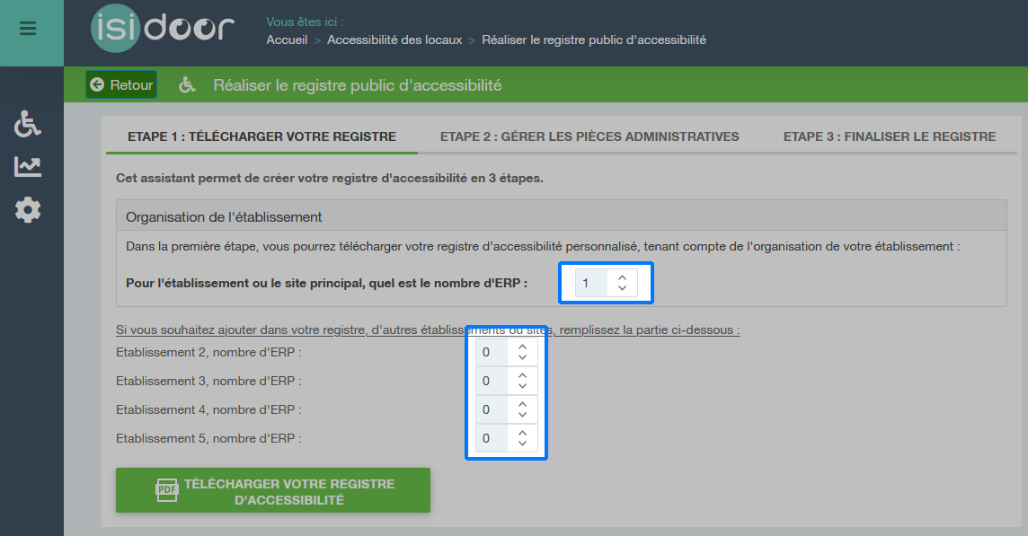Click the 'Réaliser le registre public' green header title
Image resolution: width=1028 pixels, height=536 pixels.
[358, 85]
